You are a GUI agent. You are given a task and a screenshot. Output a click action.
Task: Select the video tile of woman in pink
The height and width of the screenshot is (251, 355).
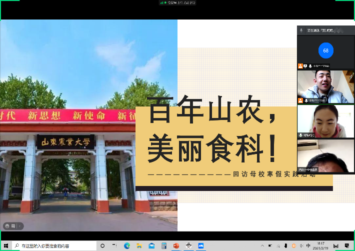(325, 121)
